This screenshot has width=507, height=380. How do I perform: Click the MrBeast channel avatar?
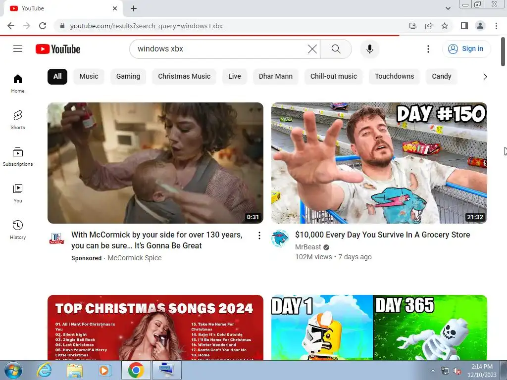pyautogui.click(x=280, y=238)
